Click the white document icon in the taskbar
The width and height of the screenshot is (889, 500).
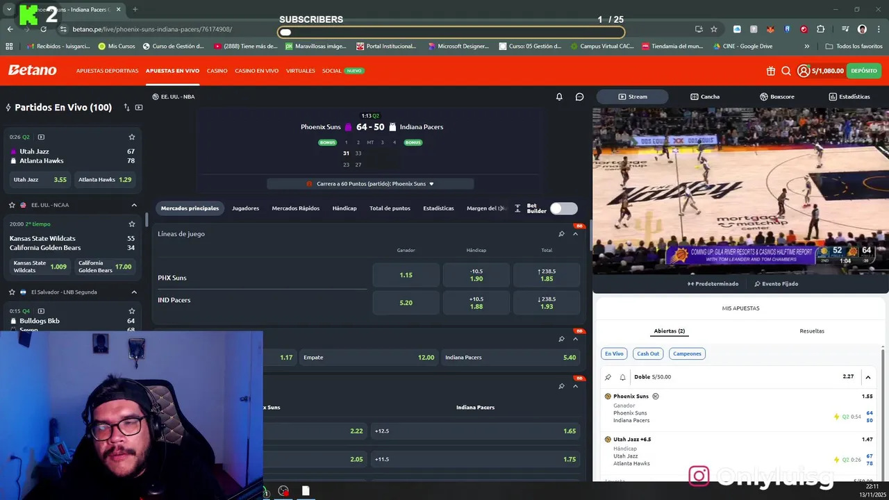click(x=306, y=491)
